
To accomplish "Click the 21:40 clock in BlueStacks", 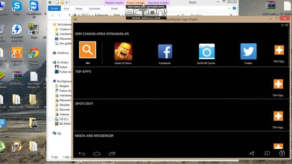I will click(x=285, y=25).
